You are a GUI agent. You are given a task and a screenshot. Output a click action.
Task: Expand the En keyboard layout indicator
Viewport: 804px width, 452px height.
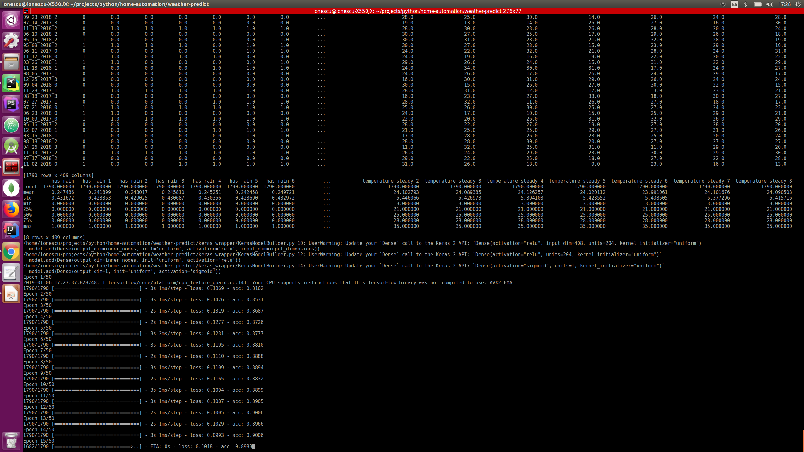(734, 4)
